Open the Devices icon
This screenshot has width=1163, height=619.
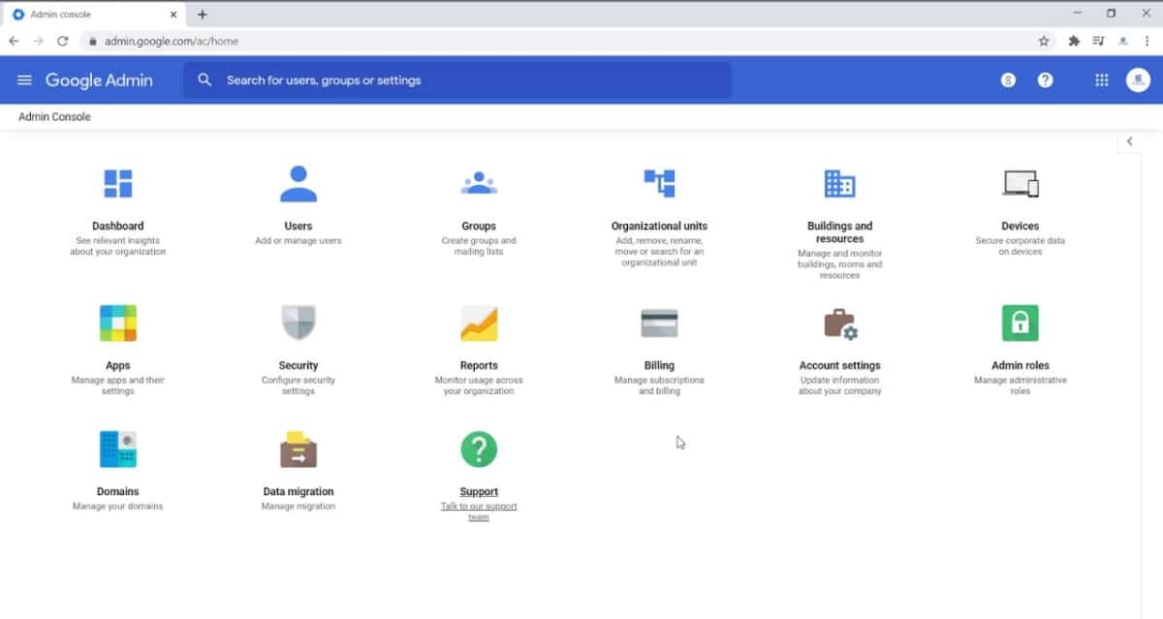click(x=1021, y=183)
